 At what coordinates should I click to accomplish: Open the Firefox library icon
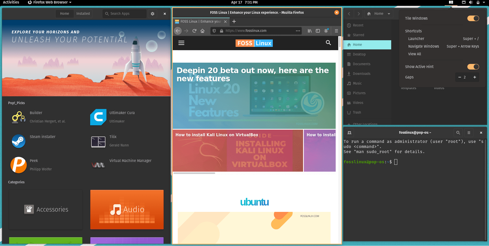(x=310, y=31)
